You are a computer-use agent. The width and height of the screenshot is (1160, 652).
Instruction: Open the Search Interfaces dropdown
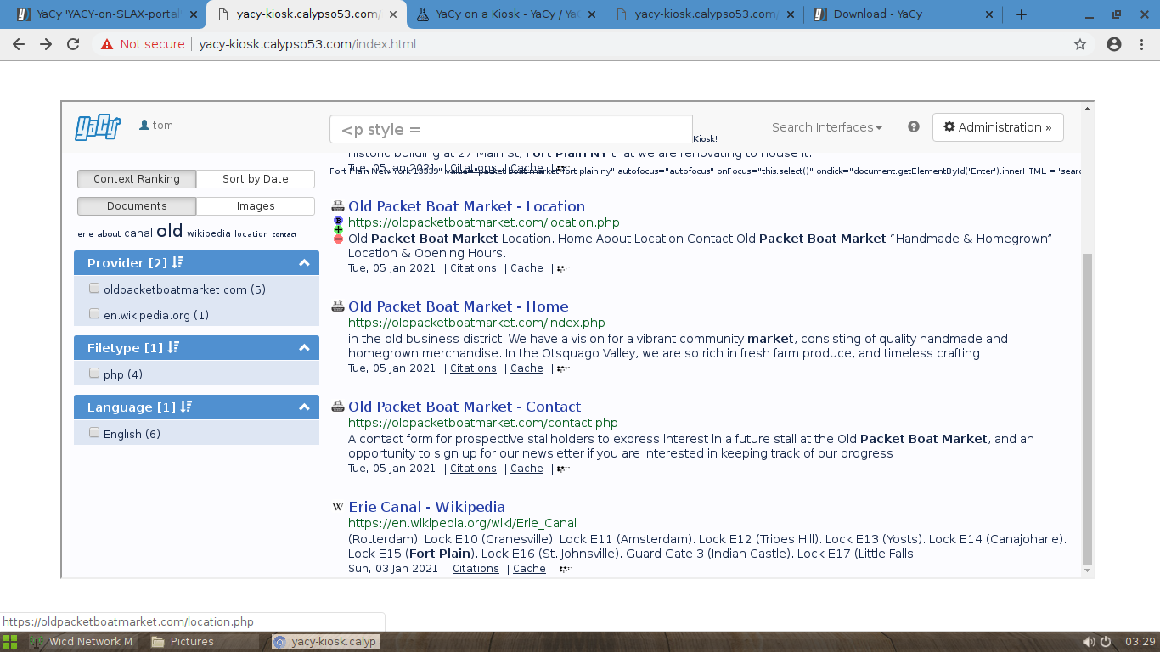click(x=826, y=127)
